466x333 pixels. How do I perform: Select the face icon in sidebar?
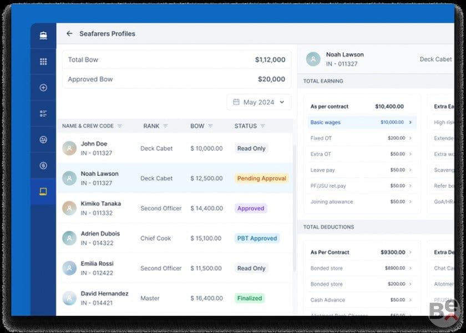(x=43, y=139)
